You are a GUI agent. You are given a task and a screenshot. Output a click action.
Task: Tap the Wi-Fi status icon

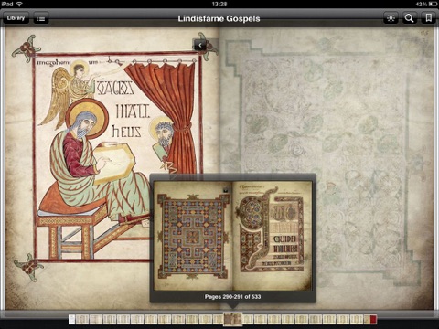click(19, 4)
